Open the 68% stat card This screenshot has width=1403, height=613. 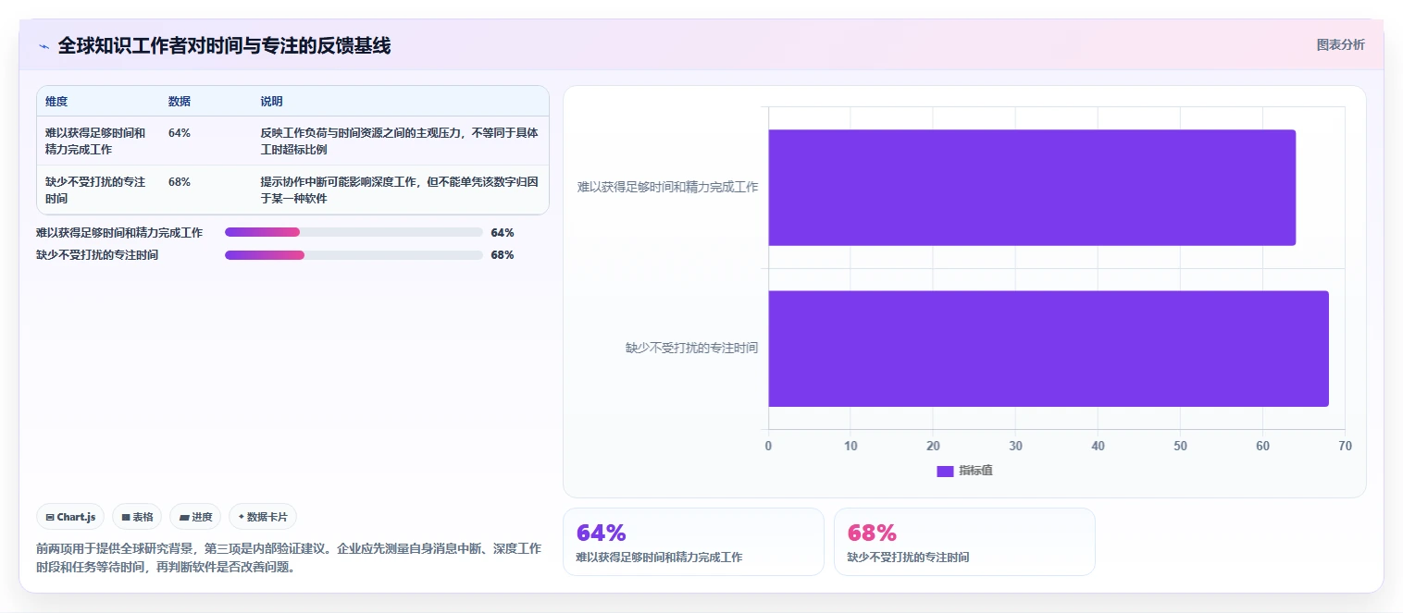(x=964, y=542)
